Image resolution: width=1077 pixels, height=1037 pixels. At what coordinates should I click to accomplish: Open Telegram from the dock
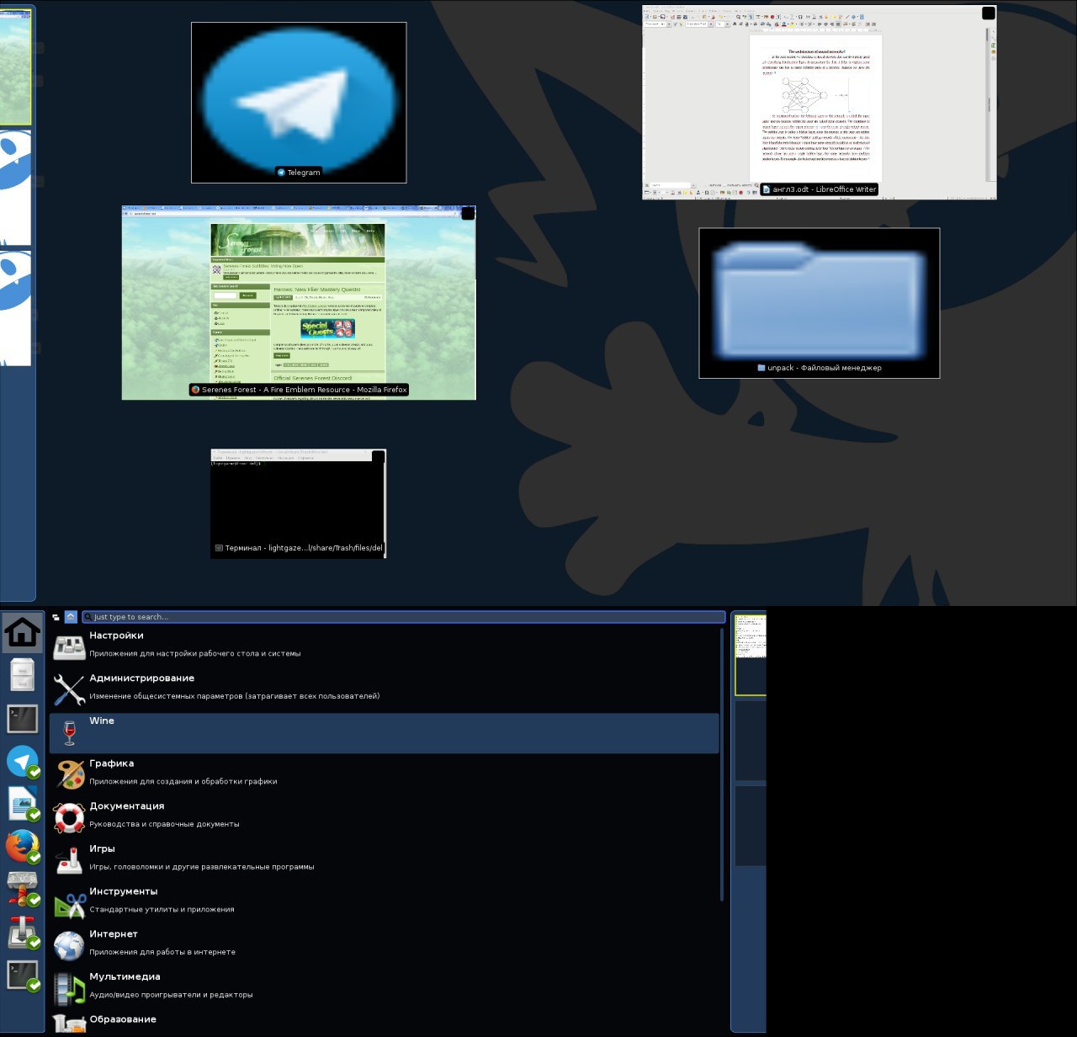[x=23, y=762]
